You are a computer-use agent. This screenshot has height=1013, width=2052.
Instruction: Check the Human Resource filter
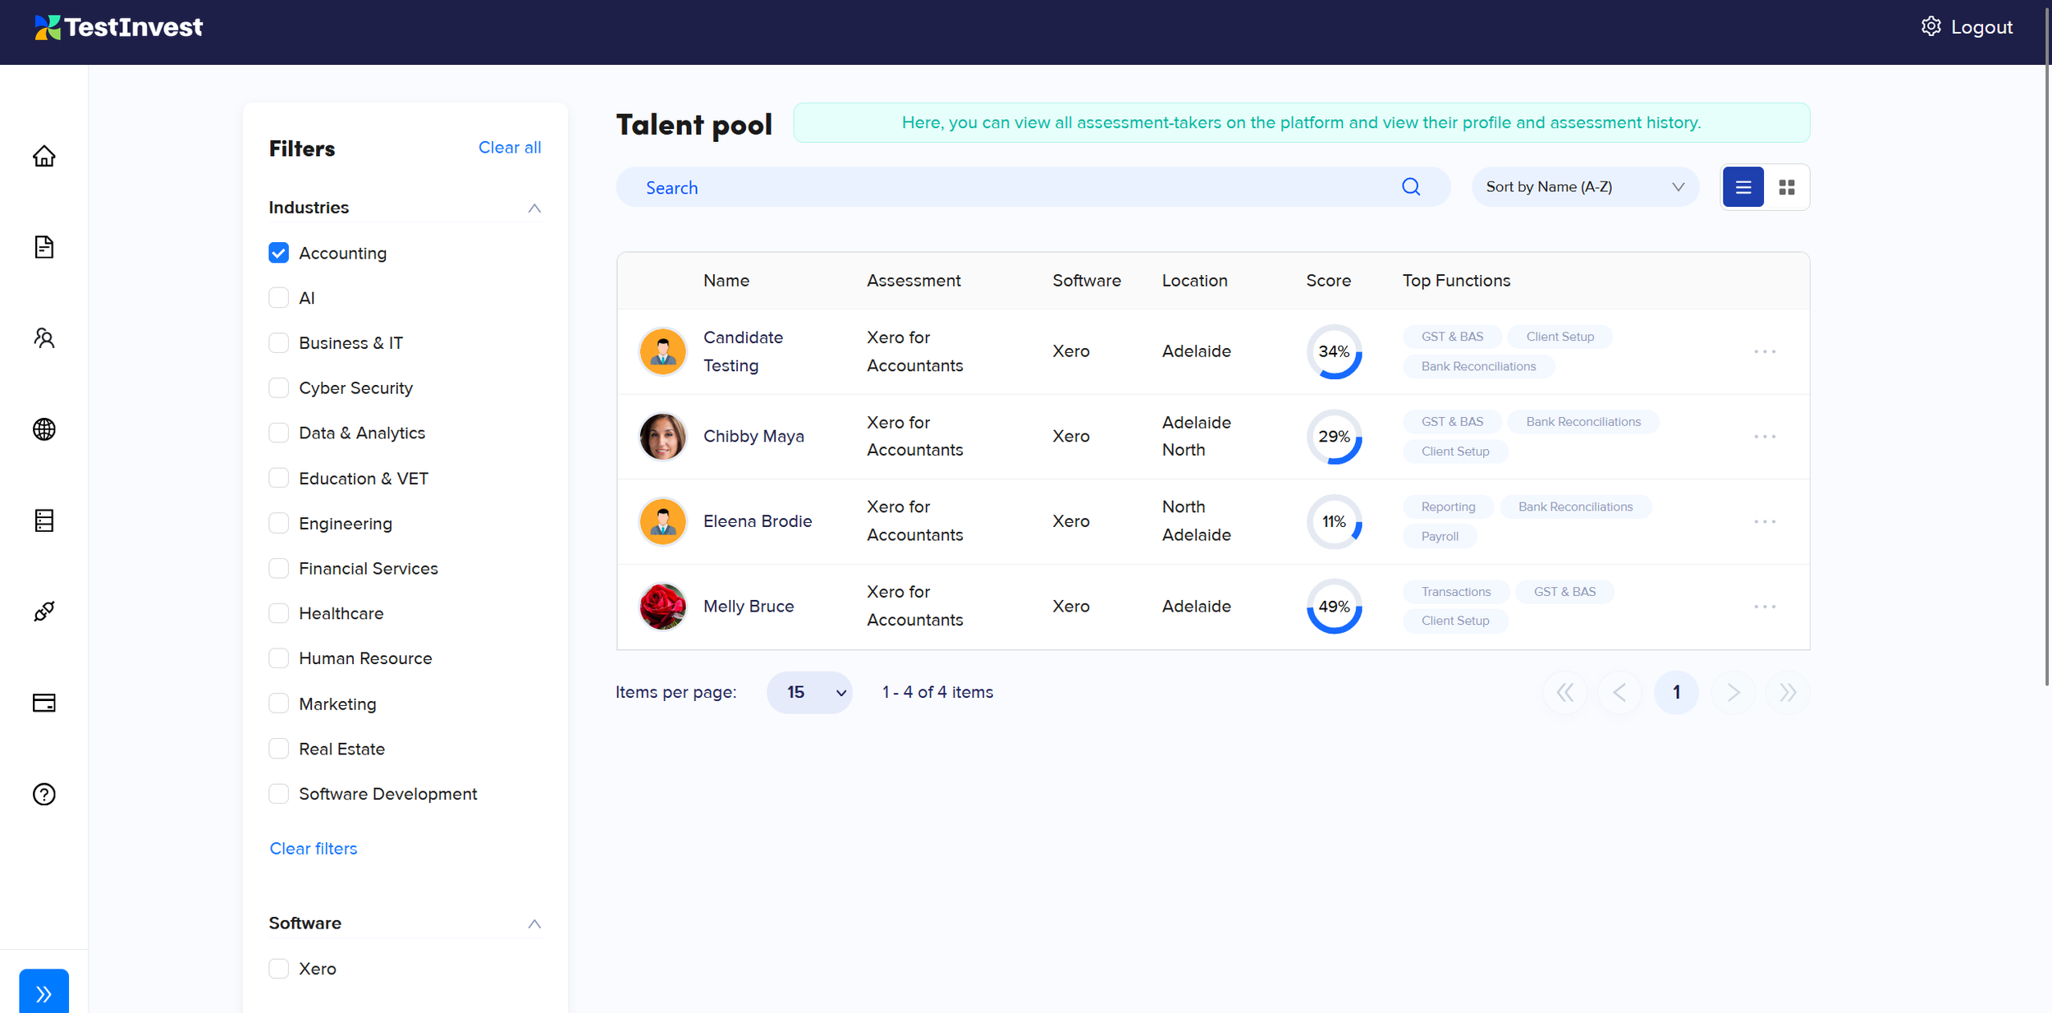pos(279,658)
